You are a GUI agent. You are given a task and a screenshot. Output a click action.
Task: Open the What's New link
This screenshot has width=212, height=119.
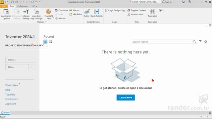coord(12,85)
